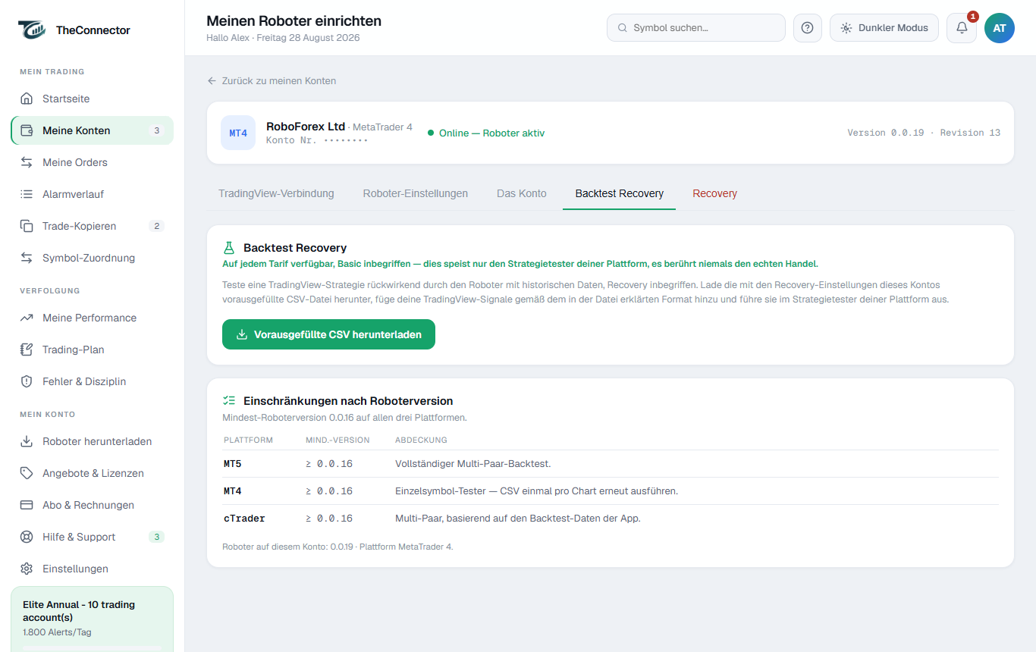
Task: Open Startseite home icon in sidebar
Action: 27,99
